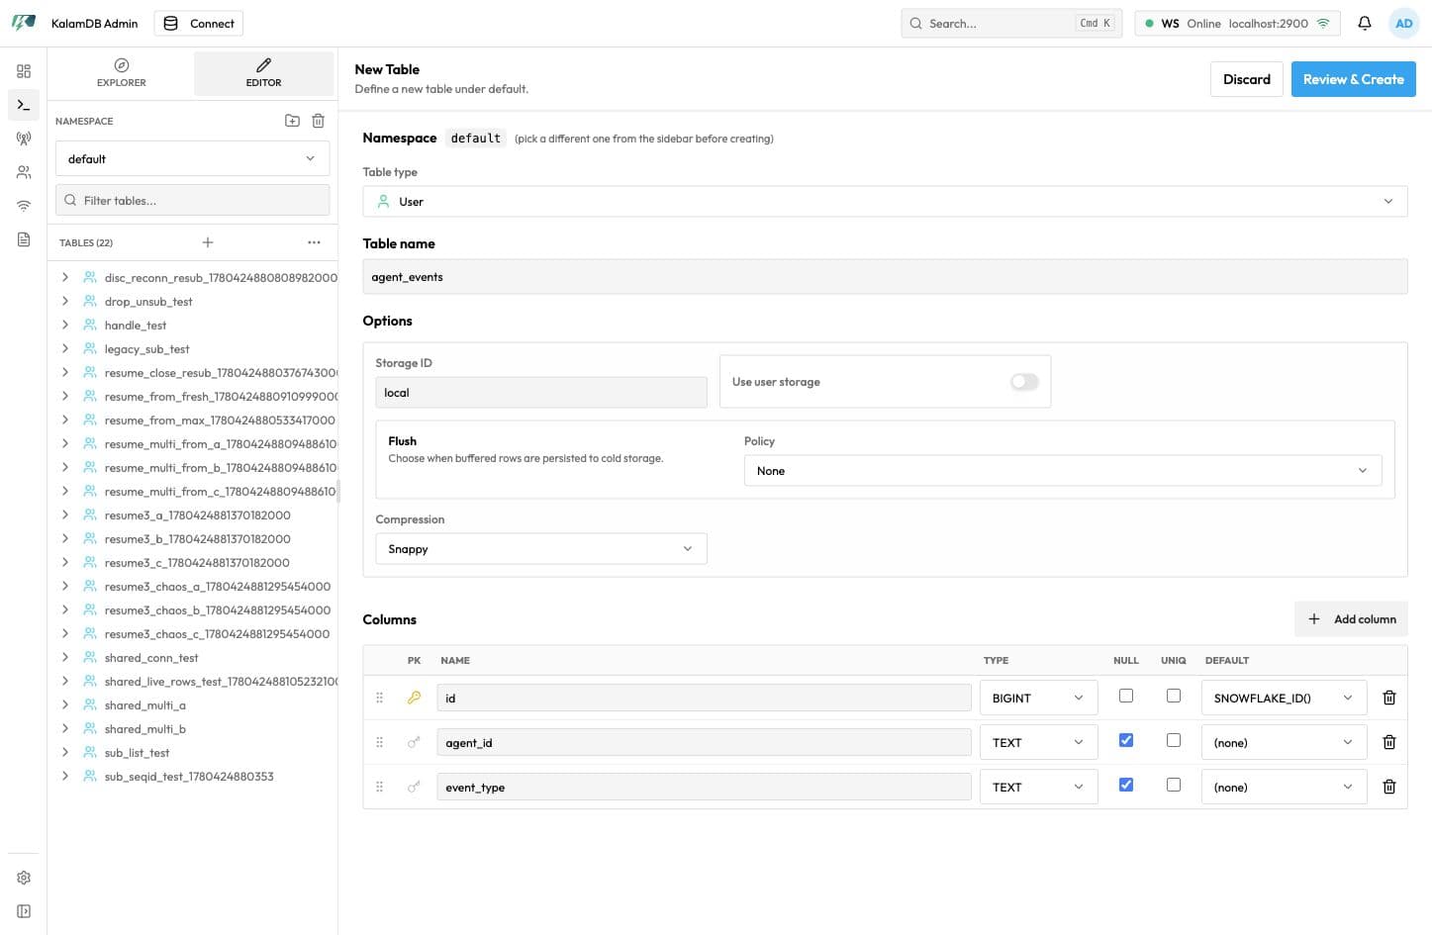This screenshot has width=1432, height=935.
Task: Open the live streaming antenna sidebar icon
Action: point(24,139)
